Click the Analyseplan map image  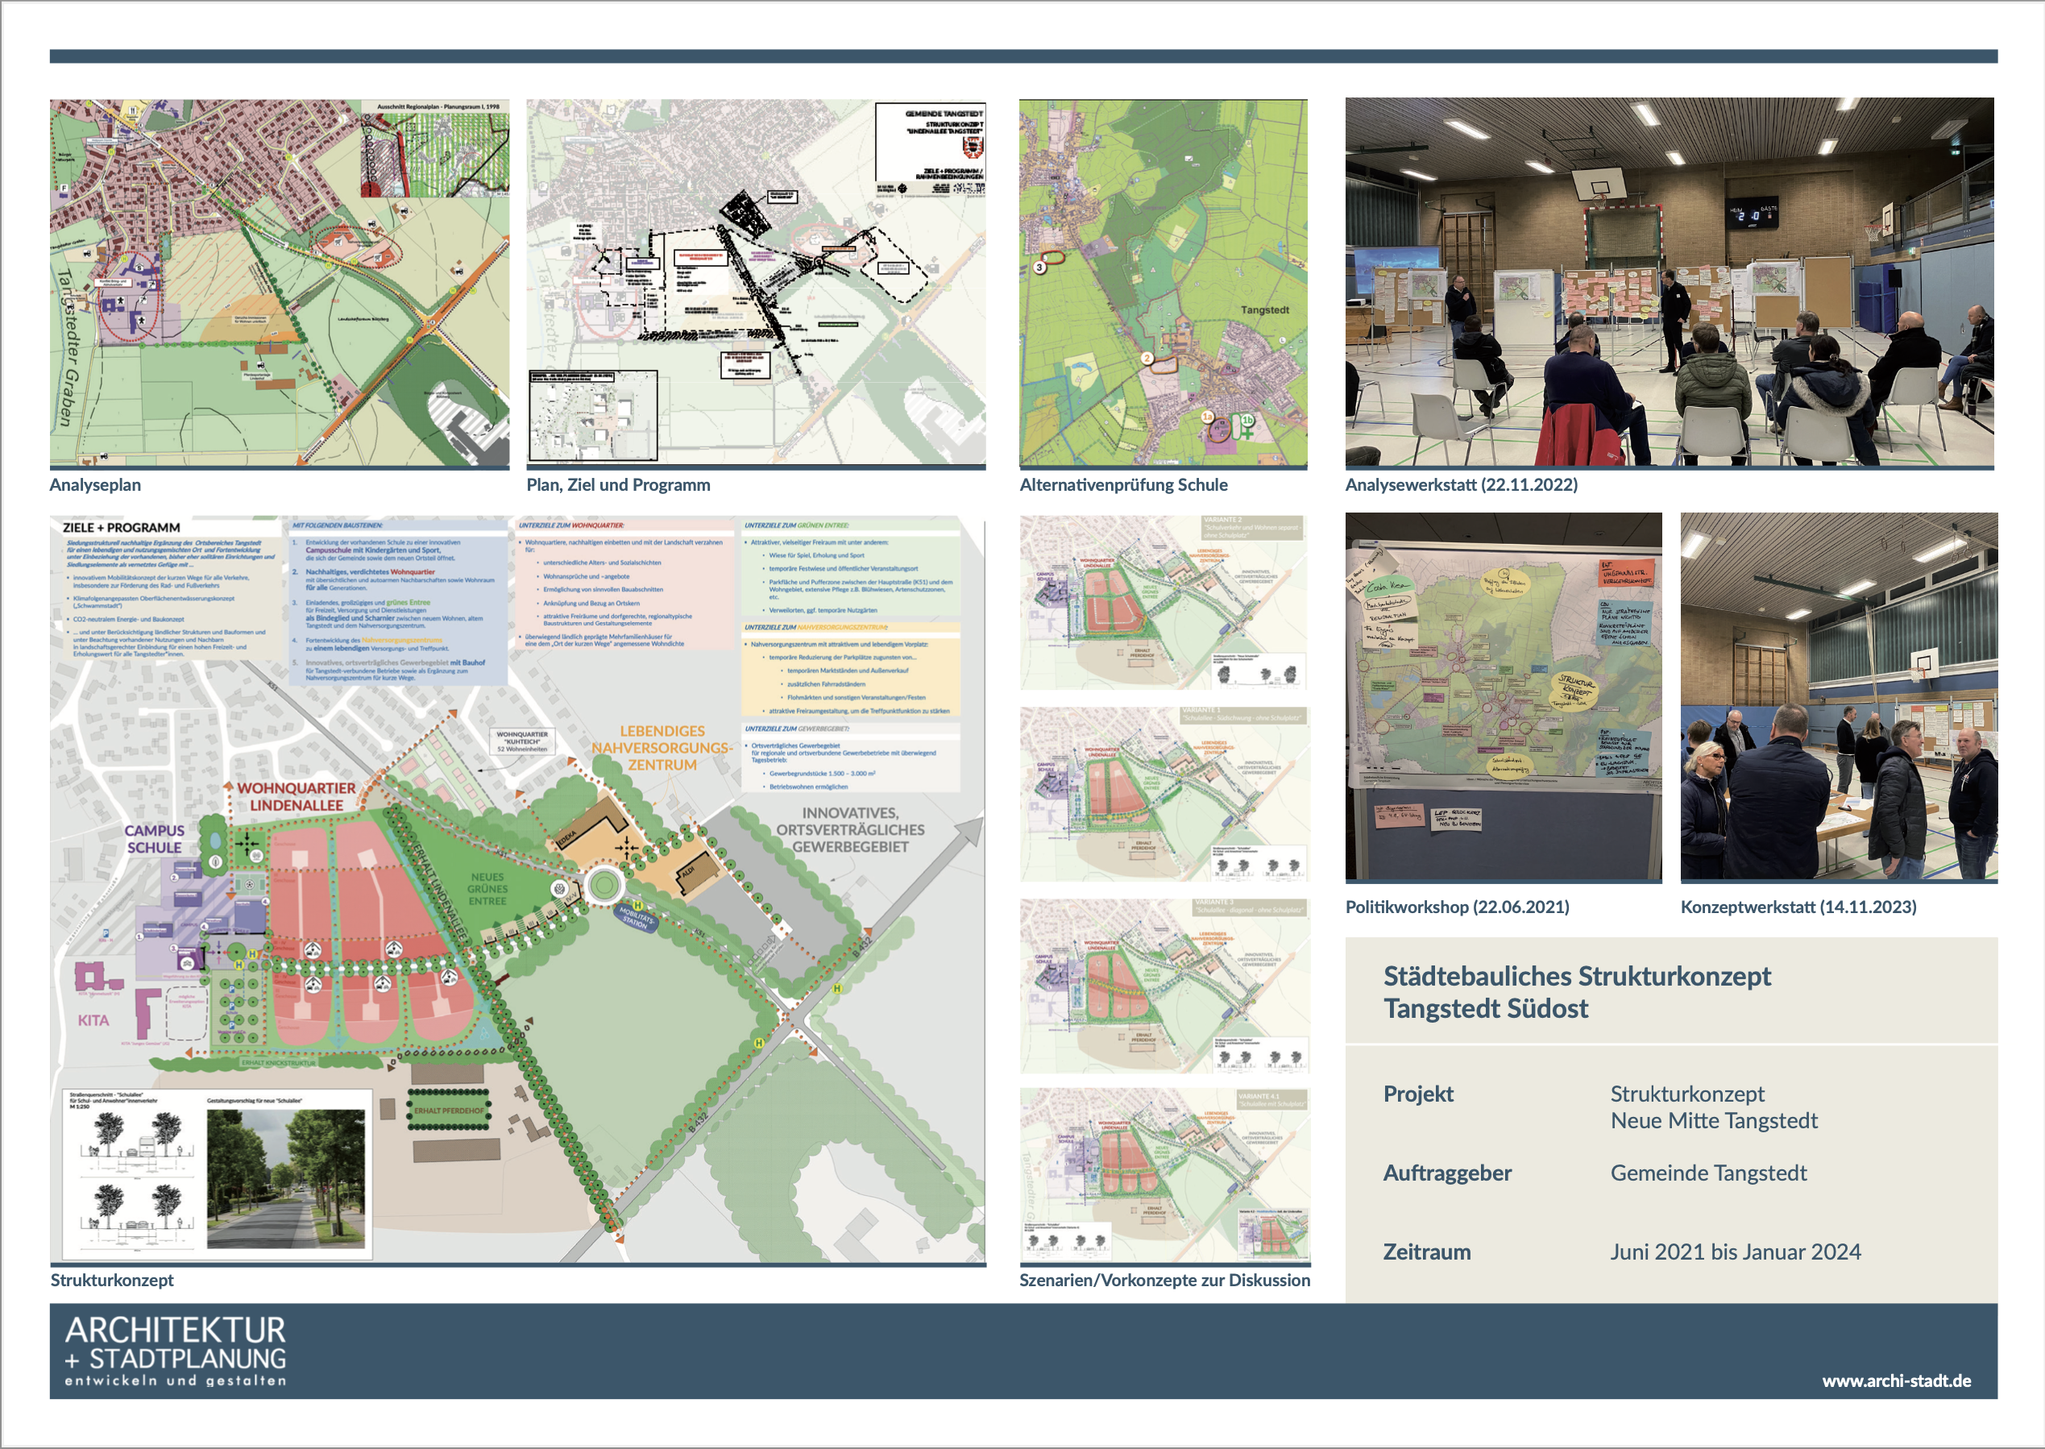click(x=279, y=282)
